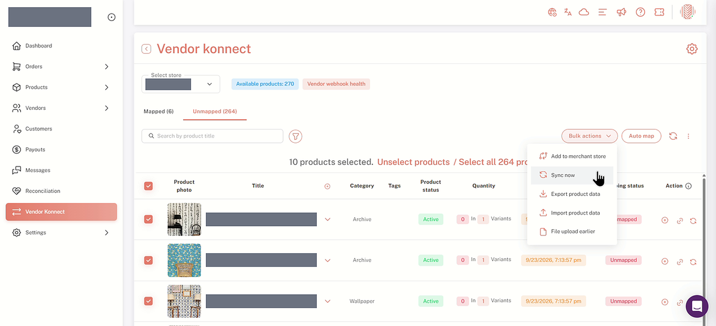This screenshot has width=716, height=326.
Task: Expand second product row title chevron
Action: pos(327,260)
